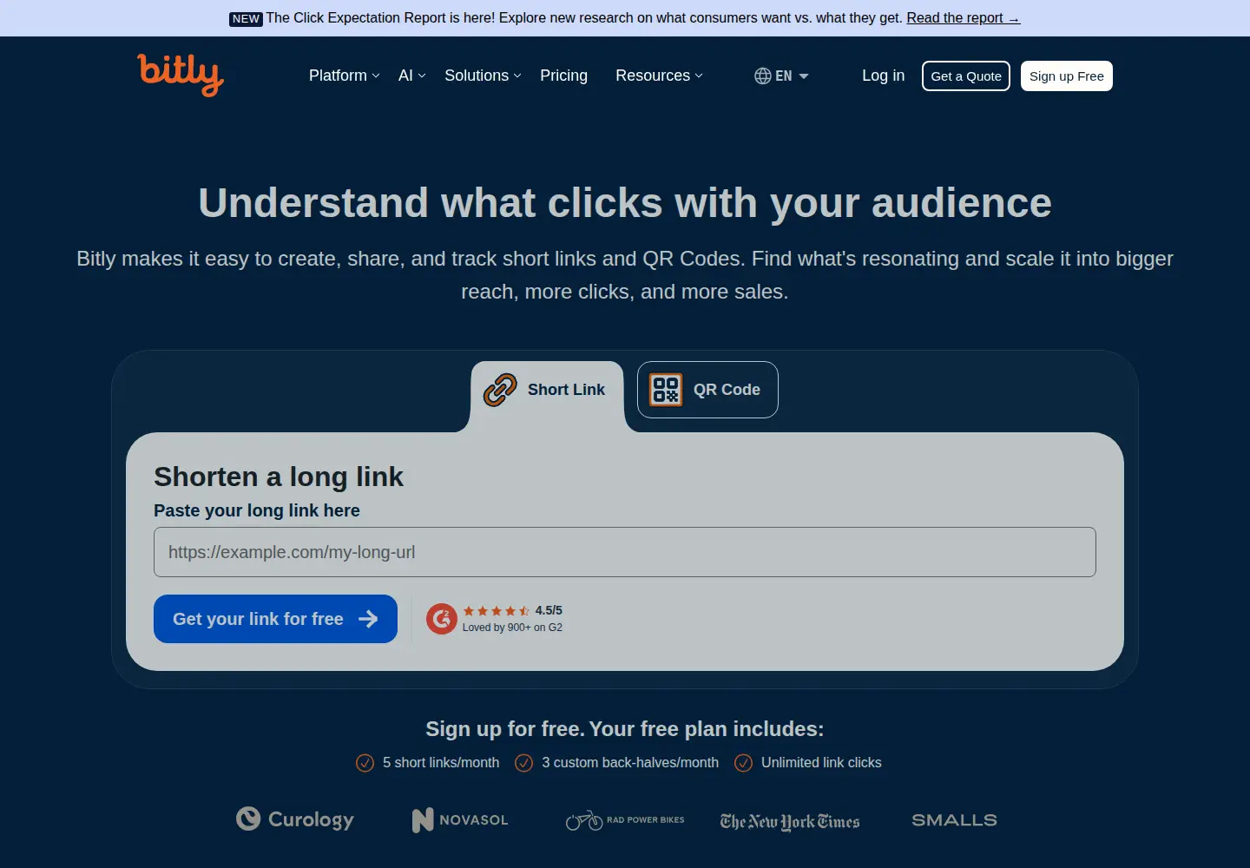
Task: Click checkmark icon beside 3 custom back-halves/month
Action: pos(523,763)
